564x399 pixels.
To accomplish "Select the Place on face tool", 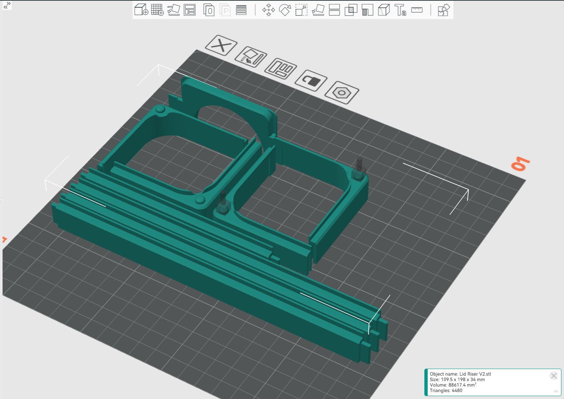I will tap(318, 10).
